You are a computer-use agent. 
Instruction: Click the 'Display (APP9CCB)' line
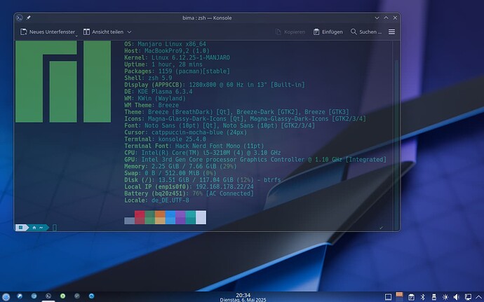[x=215, y=85]
